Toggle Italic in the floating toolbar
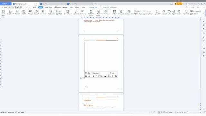206x116 pixels. tap(96, 76)
